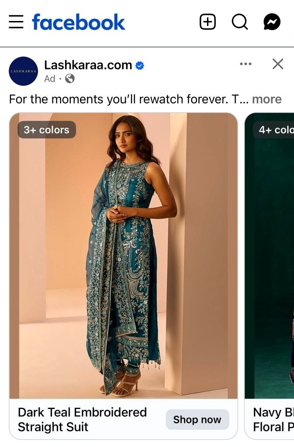Open the Dark Teal Embroidered Straight Suit title

(82, 419)
